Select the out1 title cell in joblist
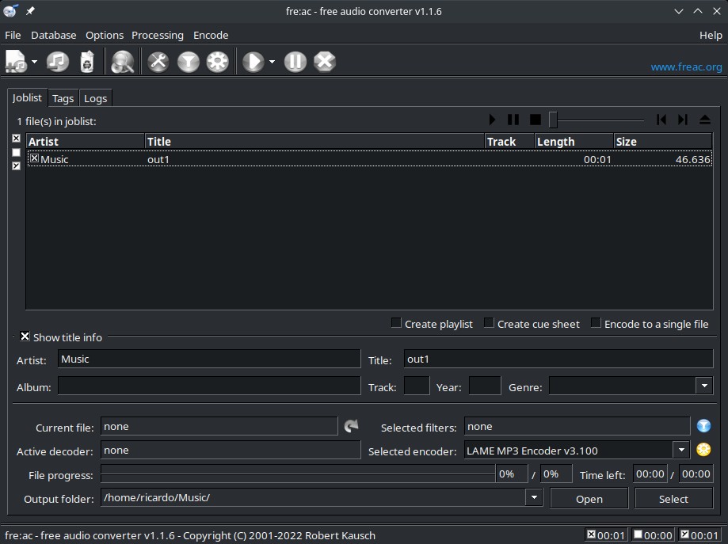 (158, 159)
